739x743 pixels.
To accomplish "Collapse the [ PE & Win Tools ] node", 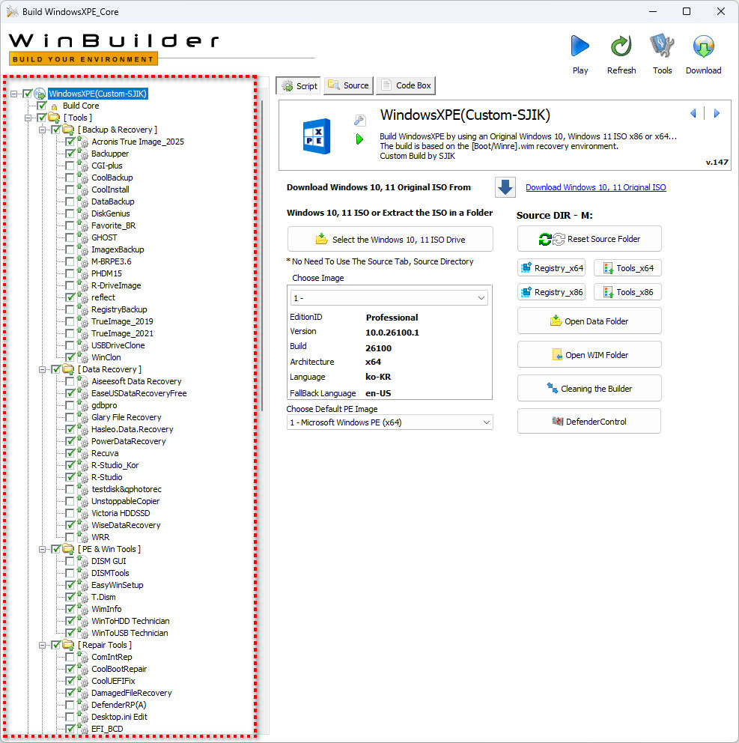I will (x=42, y=549).
